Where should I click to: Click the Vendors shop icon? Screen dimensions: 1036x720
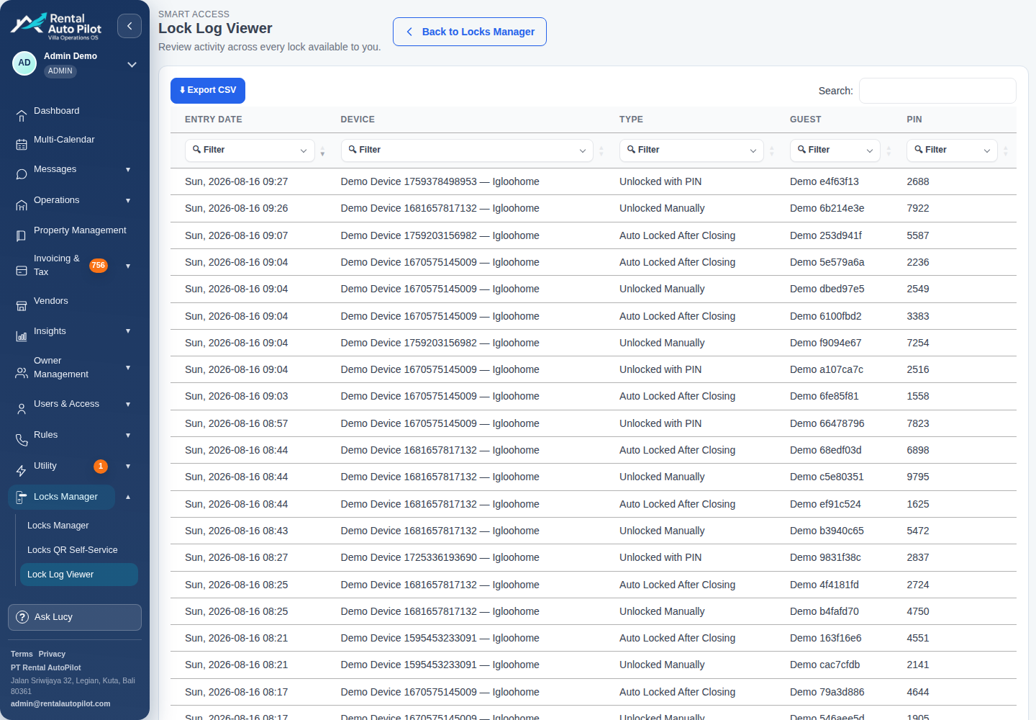point(22,306)
